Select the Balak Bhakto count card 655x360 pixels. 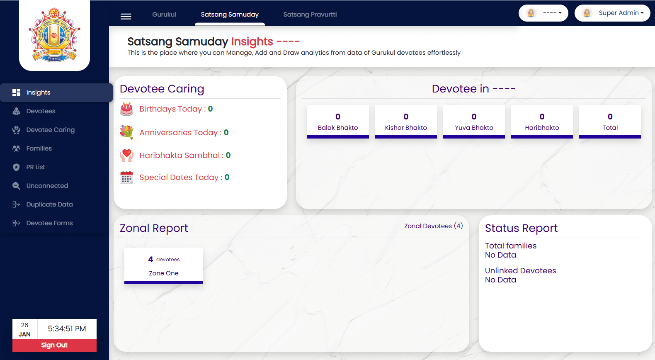pos(338,122)
